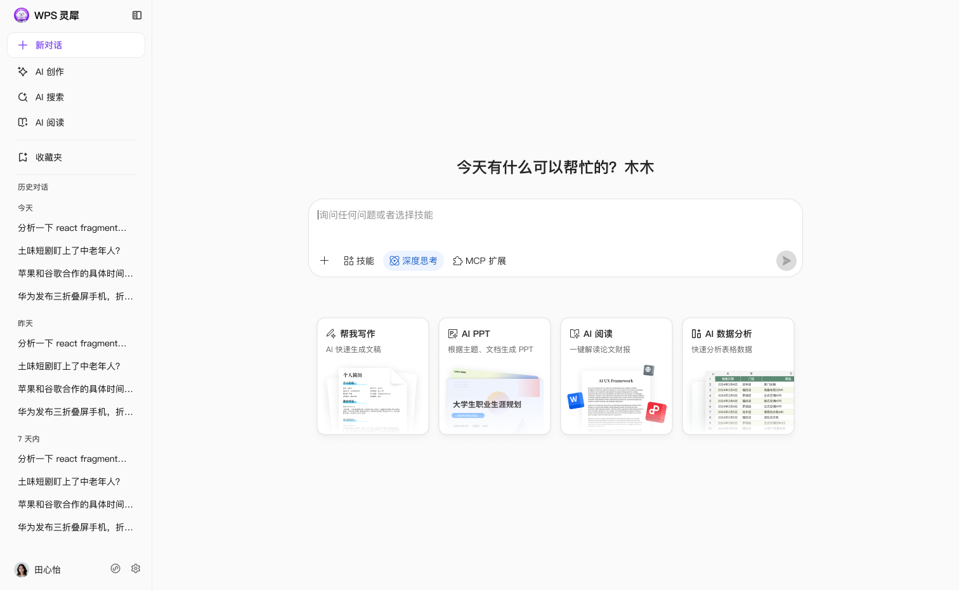Open settings via the gear icon
The width and height of the screenshot is (959, 590).
[x=135, y=568]
